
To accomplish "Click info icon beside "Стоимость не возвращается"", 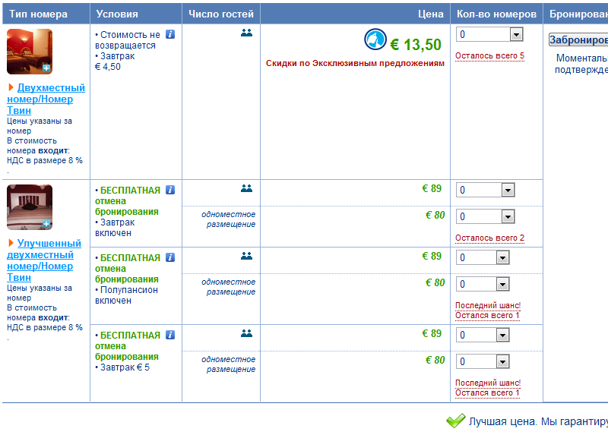I will [x=170, y=34].
